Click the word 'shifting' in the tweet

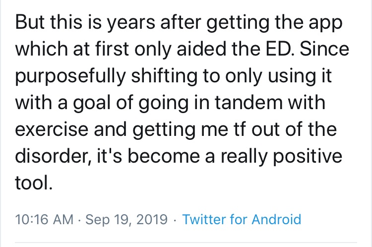164,76
